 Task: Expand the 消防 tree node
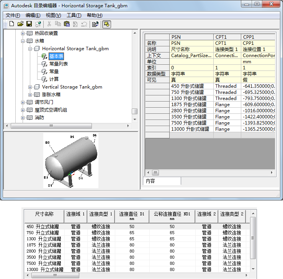[x=23, y=118]
